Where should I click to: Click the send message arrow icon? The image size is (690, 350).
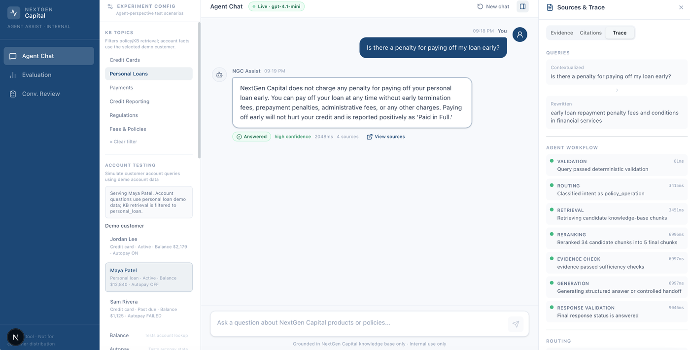click(x=516, y=324)
